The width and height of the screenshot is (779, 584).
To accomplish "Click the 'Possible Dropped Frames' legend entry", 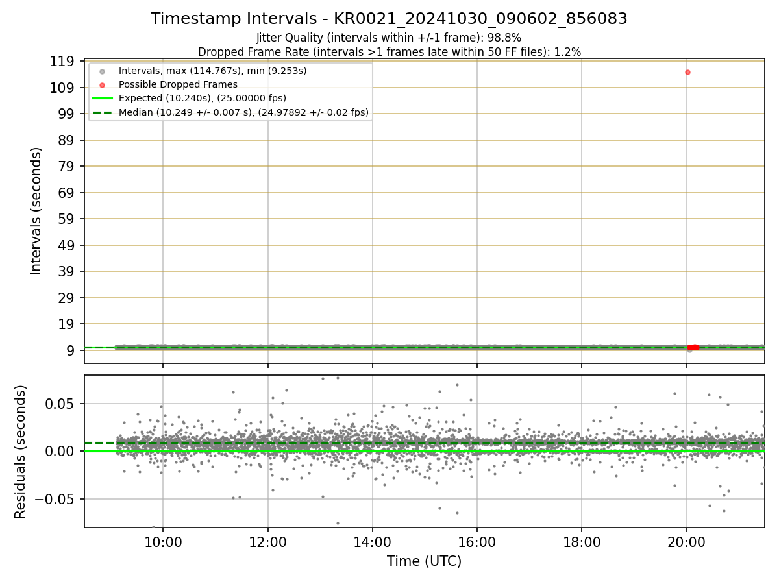I will pos(178,84).
